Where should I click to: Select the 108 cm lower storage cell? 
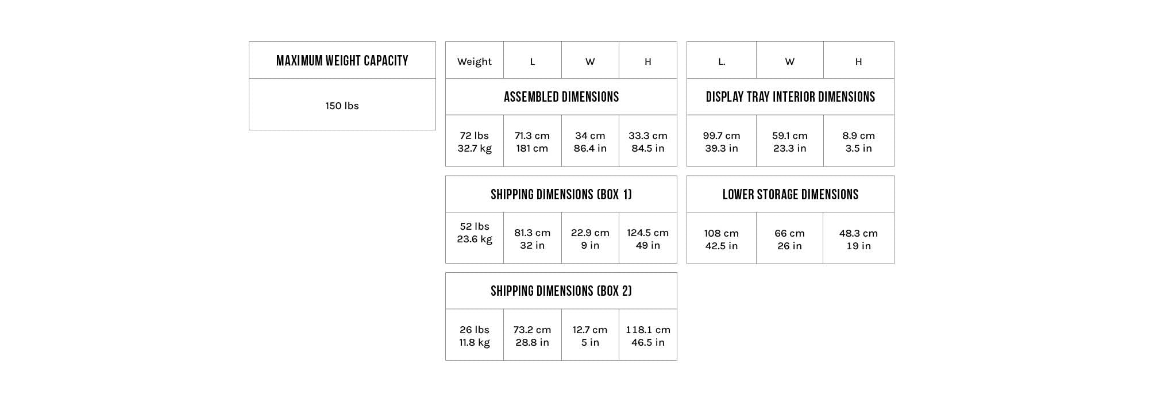721,239
